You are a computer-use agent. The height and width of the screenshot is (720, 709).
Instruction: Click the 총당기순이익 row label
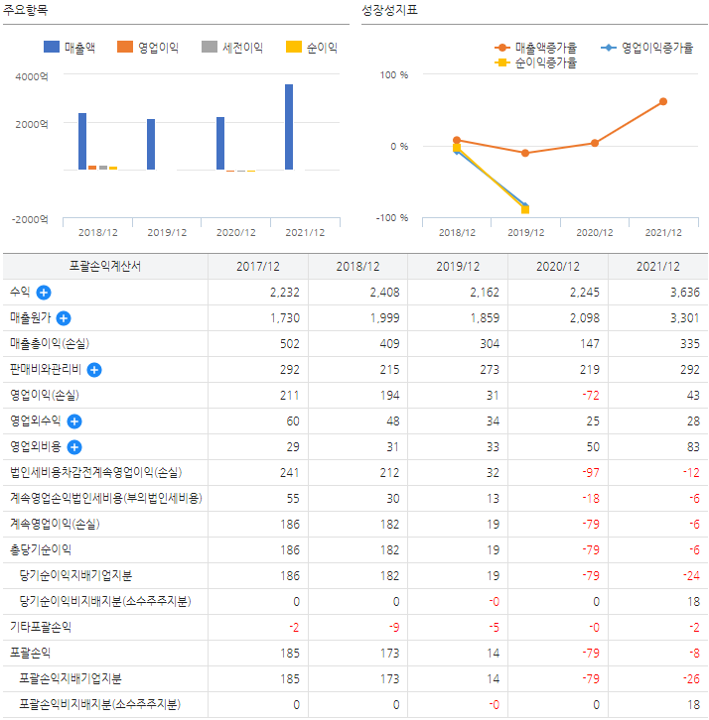click(x=41, y=549)
